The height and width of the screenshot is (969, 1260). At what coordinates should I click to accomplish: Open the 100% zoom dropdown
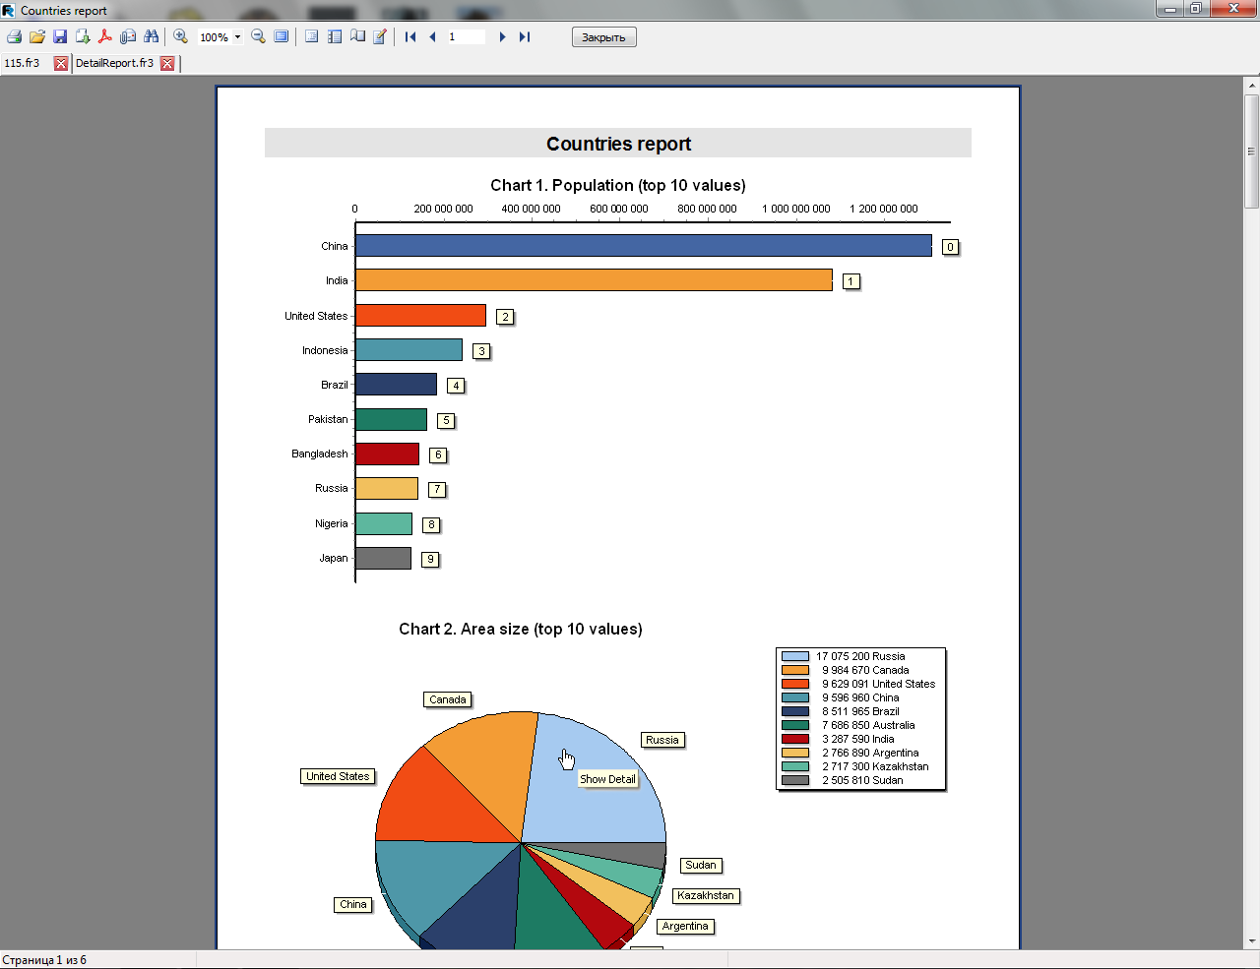pyautogui.click(x=237, y=37)
